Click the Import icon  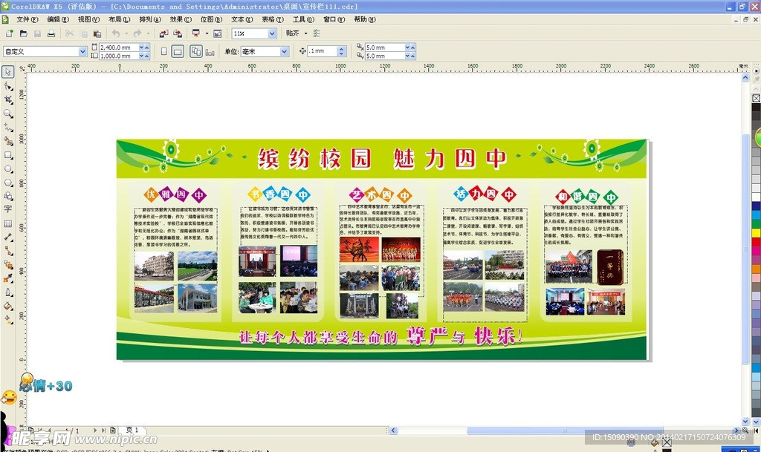point(163,33)
